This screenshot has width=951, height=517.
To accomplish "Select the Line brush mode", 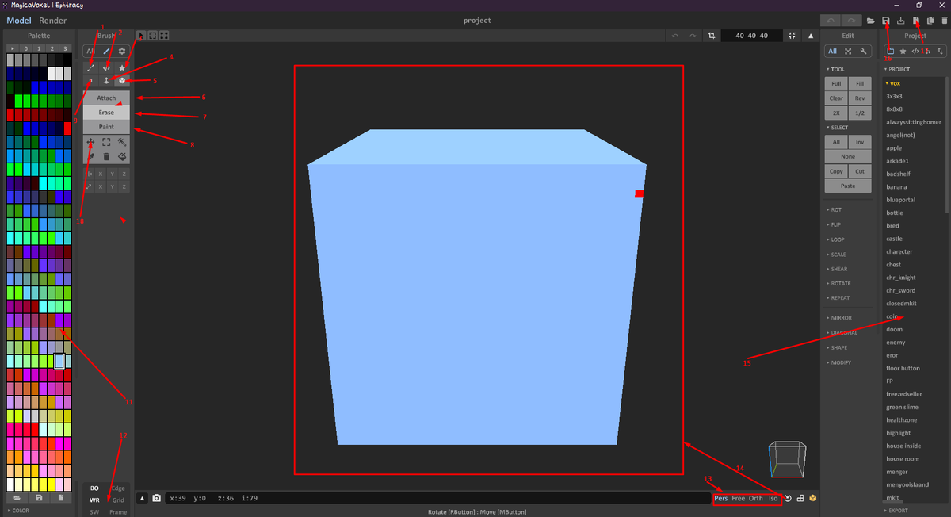I will point(90,68).
